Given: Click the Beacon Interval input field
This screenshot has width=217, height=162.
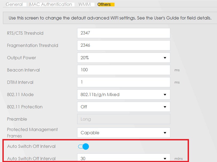Looking at the screenshot, I should pyautogui.click(x=124, y=70).
